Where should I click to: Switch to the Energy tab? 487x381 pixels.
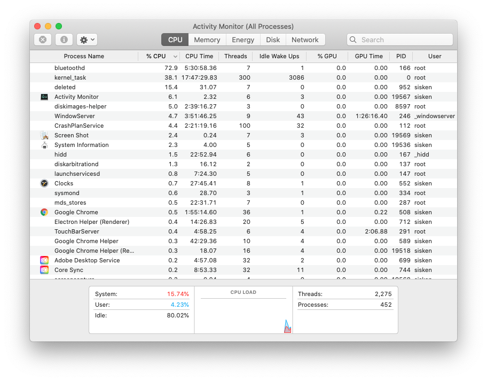pos(243,40)
